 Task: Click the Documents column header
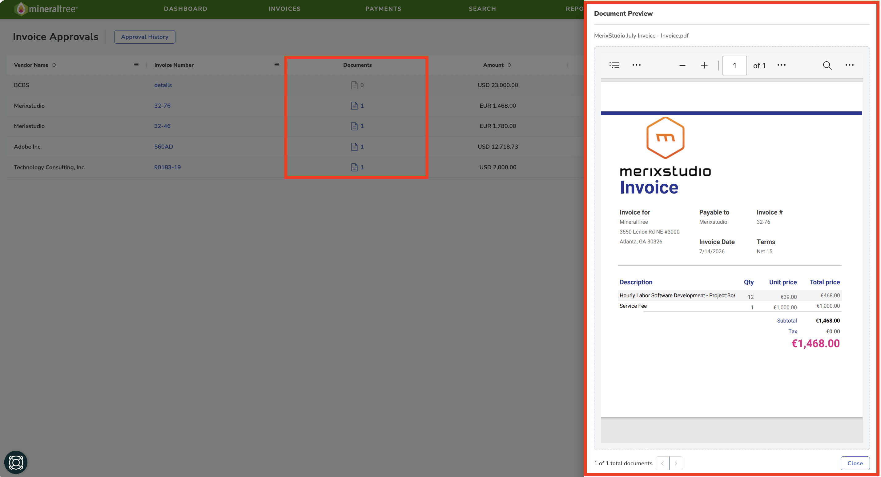357,65
